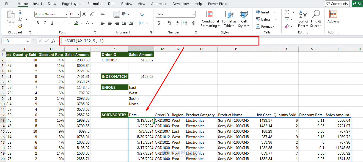The image size is (363, 162).
Task: Click into the formula bar with the SORT formula
Action: (x=159, y=41)
